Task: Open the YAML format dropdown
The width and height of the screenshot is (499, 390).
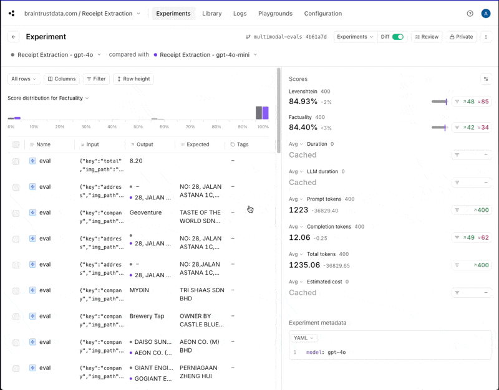Action: (303, 338)
